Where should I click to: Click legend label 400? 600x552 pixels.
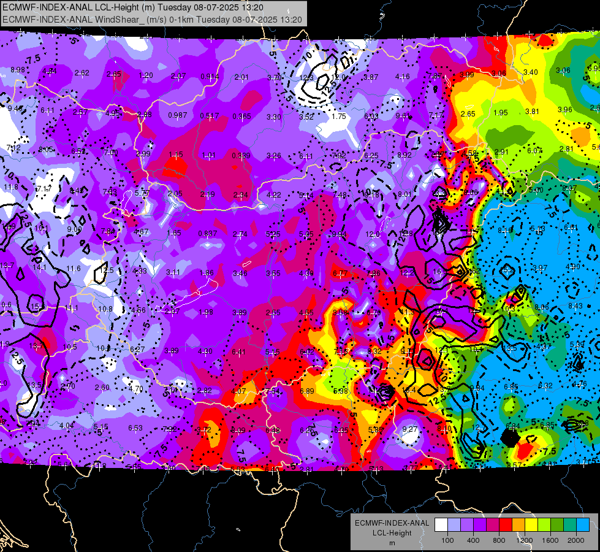tap(473, 540)
